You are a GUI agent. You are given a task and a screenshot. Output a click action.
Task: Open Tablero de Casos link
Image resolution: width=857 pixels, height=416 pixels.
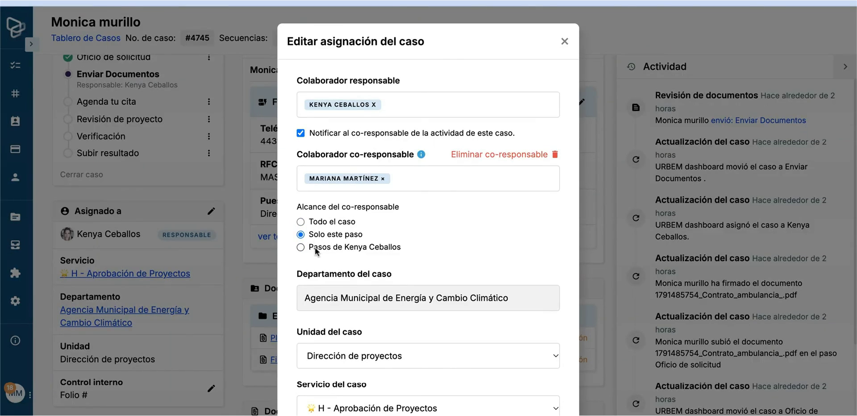[x=86, y=38]
